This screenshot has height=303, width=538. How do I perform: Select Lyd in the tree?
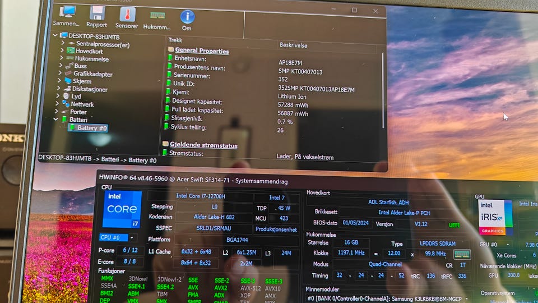[x=76, y=97]
